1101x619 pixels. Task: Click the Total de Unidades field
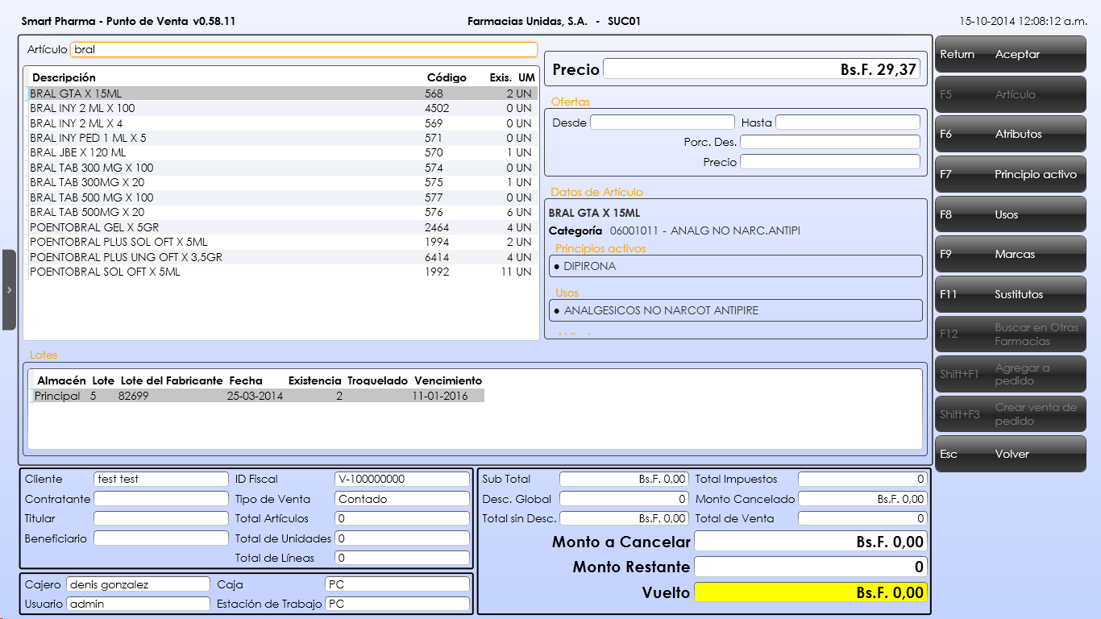(x=402, y=538)
